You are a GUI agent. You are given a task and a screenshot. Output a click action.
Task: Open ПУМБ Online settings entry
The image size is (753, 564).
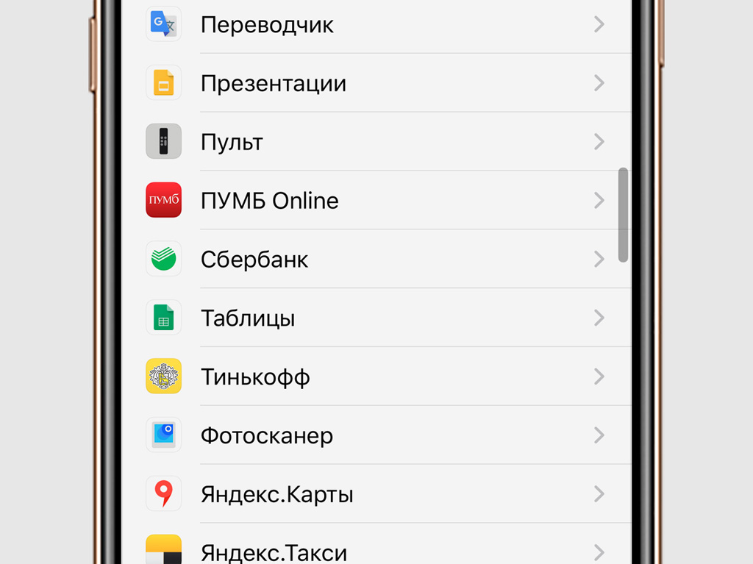click(x=377, y=200)
